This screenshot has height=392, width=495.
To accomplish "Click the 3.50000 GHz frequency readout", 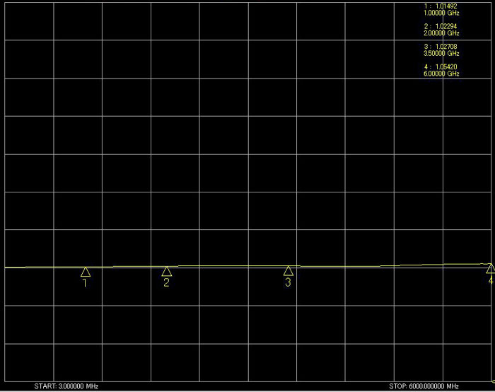I will (x=441, y=53).
